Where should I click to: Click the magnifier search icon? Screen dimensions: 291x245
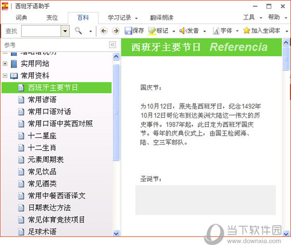coord(78,31)
